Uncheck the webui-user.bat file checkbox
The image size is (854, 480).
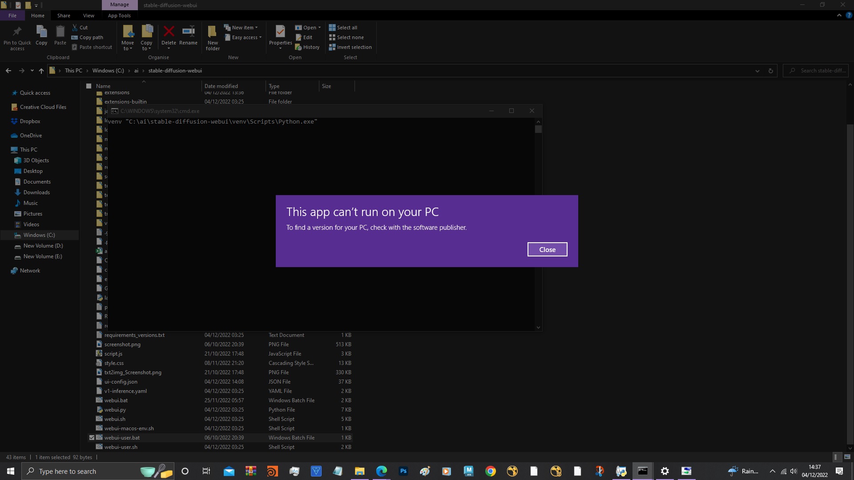92,438
